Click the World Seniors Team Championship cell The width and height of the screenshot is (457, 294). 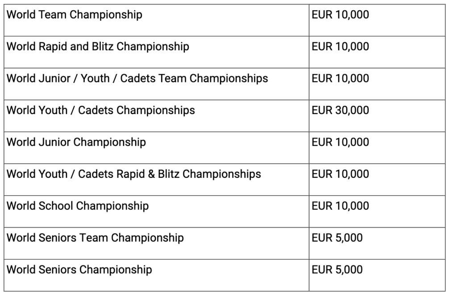[156, 243]
